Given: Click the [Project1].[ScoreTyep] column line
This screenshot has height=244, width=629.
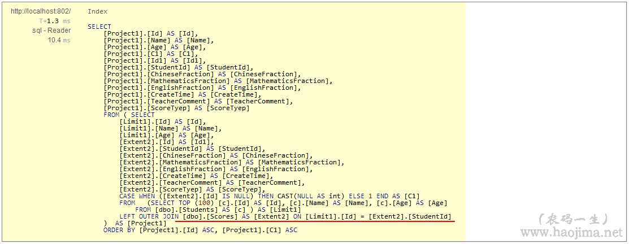Looking at the screenshot, I should coord(176,108).
